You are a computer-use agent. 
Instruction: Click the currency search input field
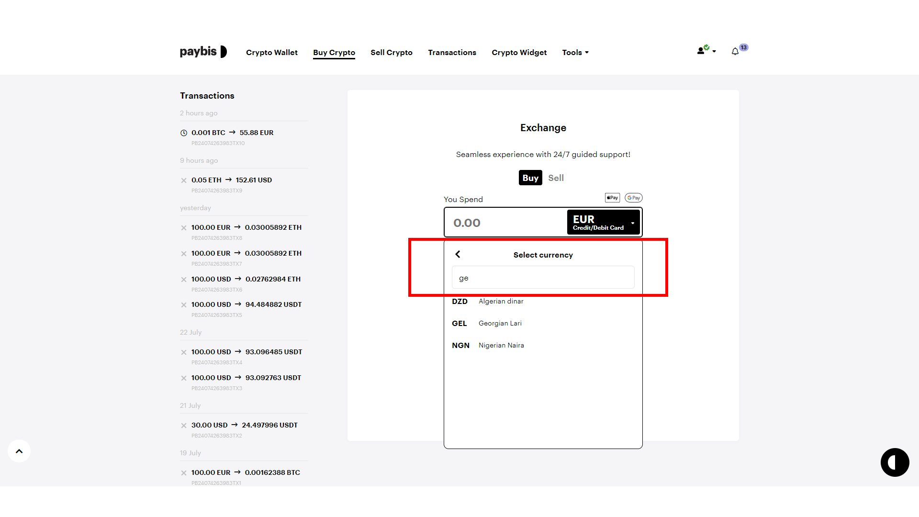[543, 277]
